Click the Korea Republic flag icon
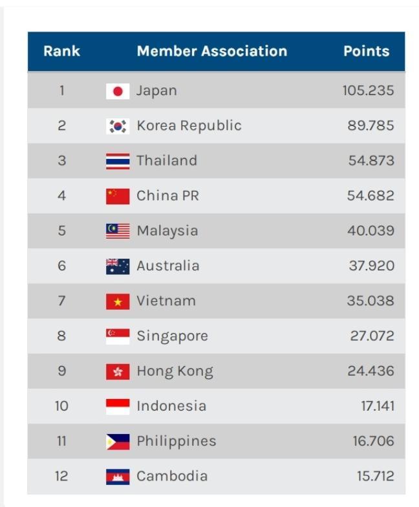Image resolution: width=419 pixels, height=507 pixels. coord(118,126)
